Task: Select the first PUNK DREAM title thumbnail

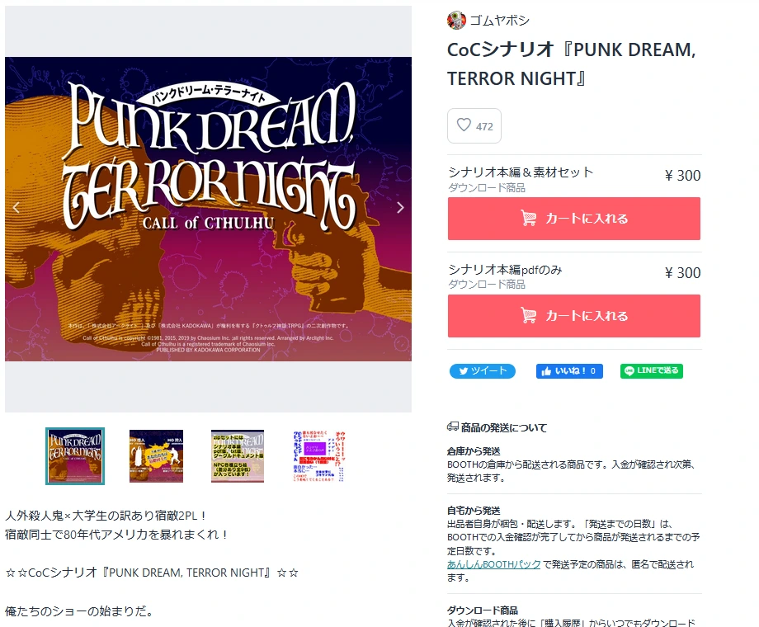Action: (x=75, y=456)
